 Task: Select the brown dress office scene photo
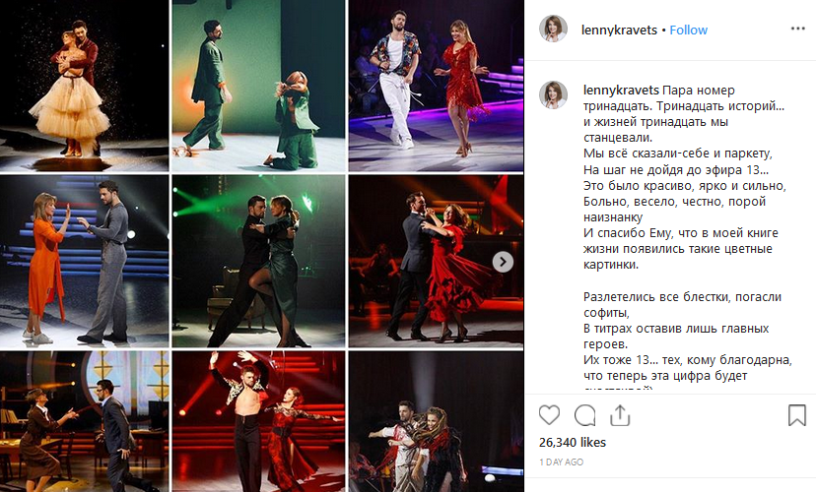[85, 421]
